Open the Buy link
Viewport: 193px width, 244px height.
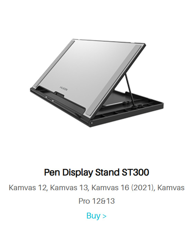point(96,216)
